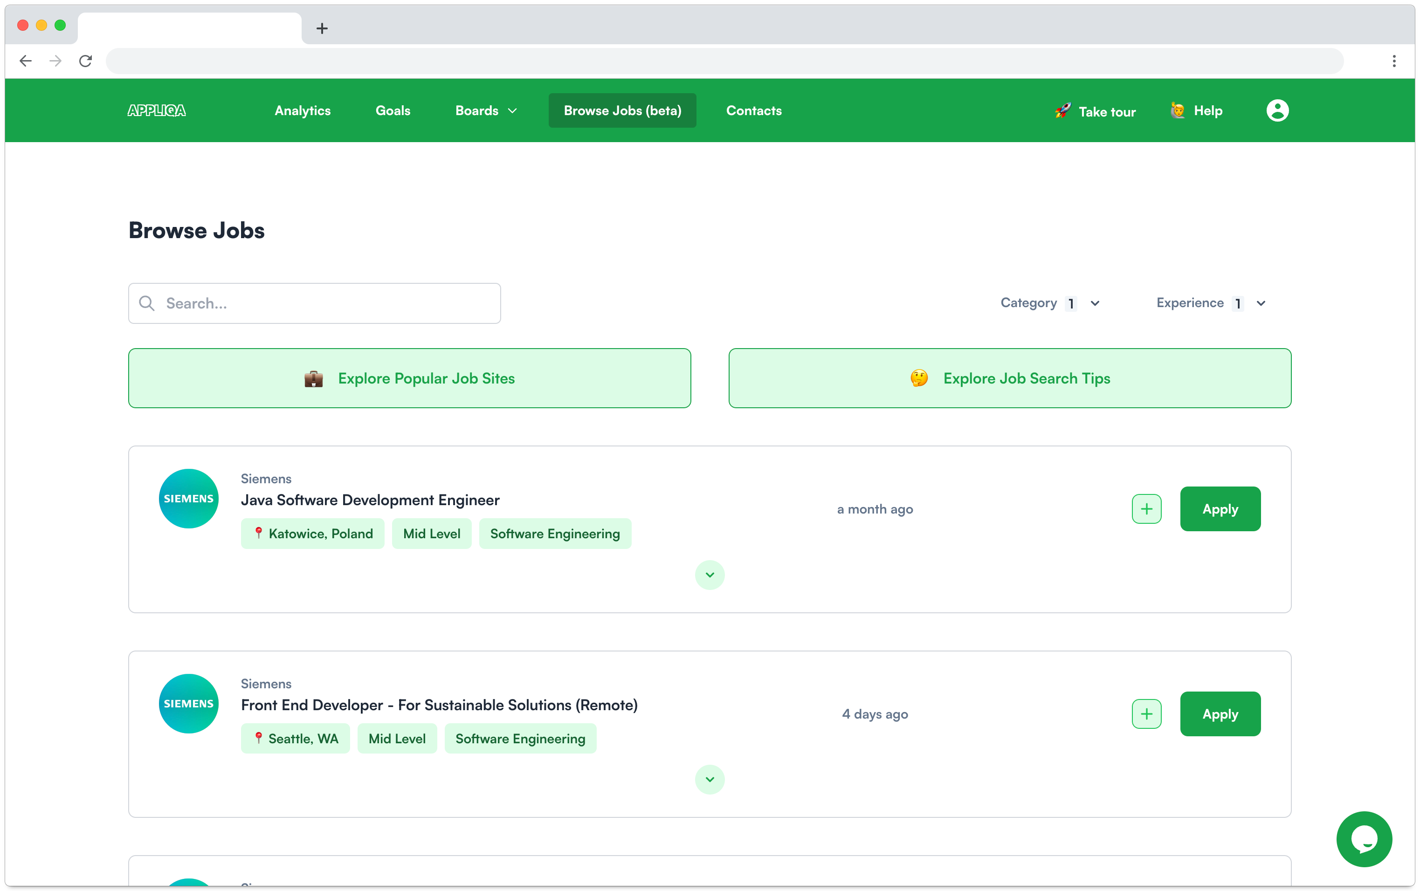Click Siemens company name on Java job
Screen dimensions: 1420x891
click(266, 479)
